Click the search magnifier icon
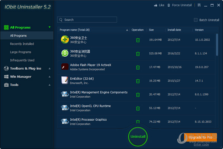 [61, 20]
